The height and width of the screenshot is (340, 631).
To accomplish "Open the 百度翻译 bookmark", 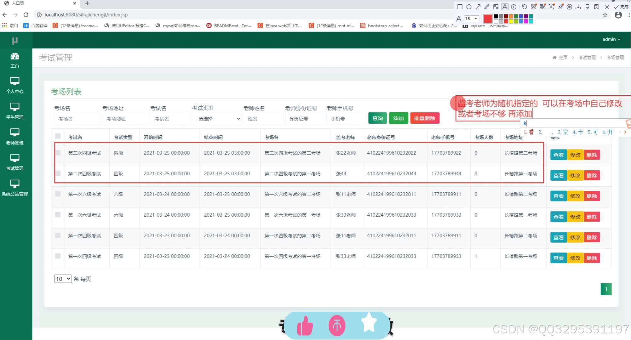I will (35, 25).
